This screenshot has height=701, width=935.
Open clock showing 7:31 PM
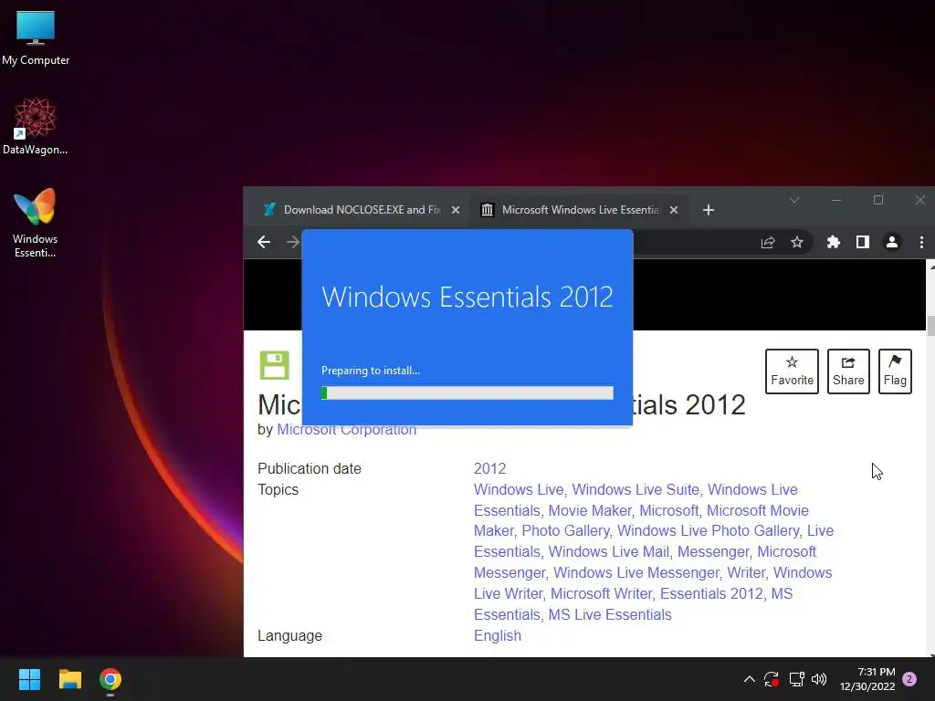point(867,679)
